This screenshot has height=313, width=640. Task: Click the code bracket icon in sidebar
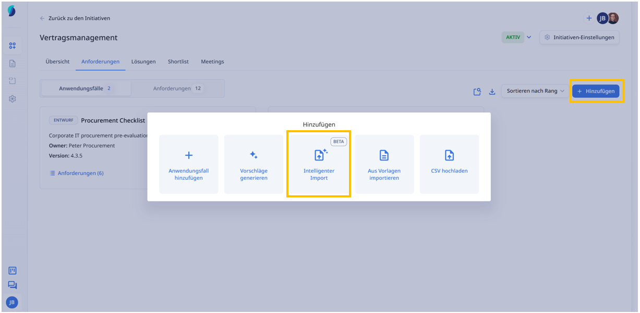(13, 81)
